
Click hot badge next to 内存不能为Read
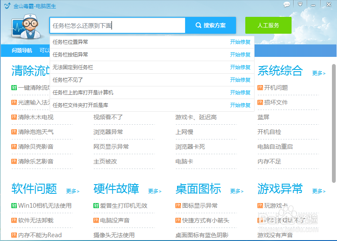tap(14, 235)
